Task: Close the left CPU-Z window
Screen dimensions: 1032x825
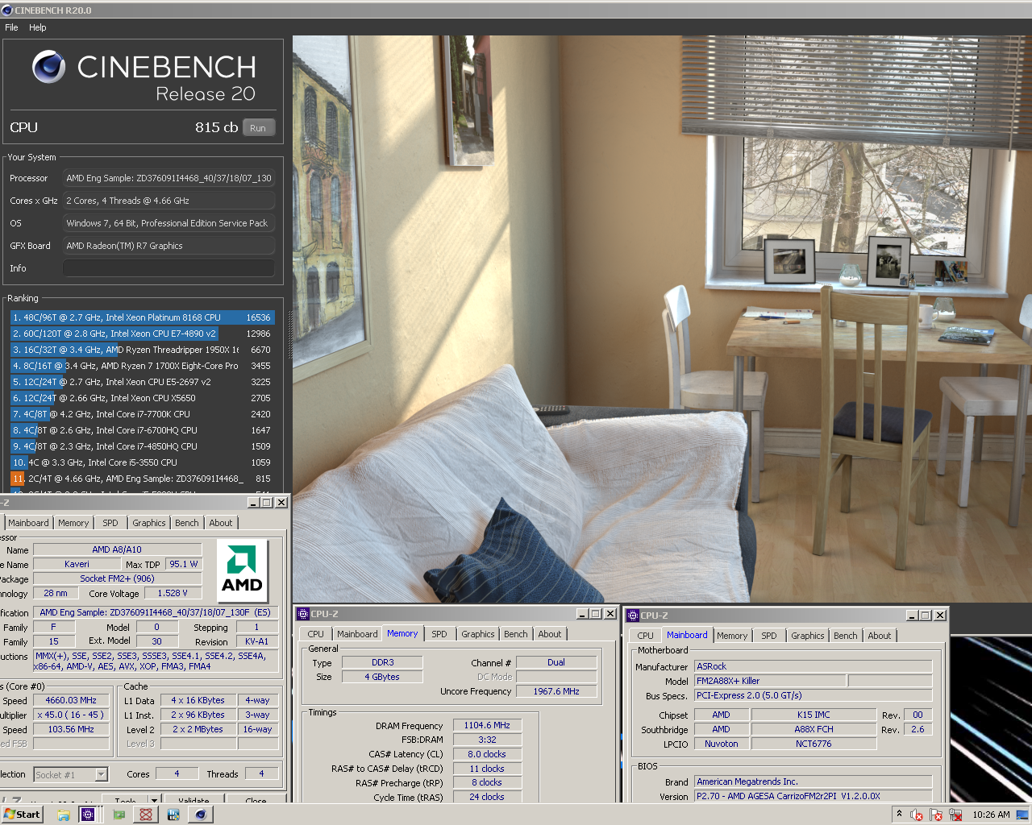Action: click(x=281, y=502)
